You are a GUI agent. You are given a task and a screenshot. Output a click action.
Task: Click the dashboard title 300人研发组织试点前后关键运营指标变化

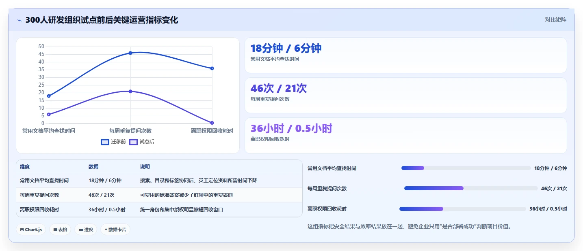102,20
